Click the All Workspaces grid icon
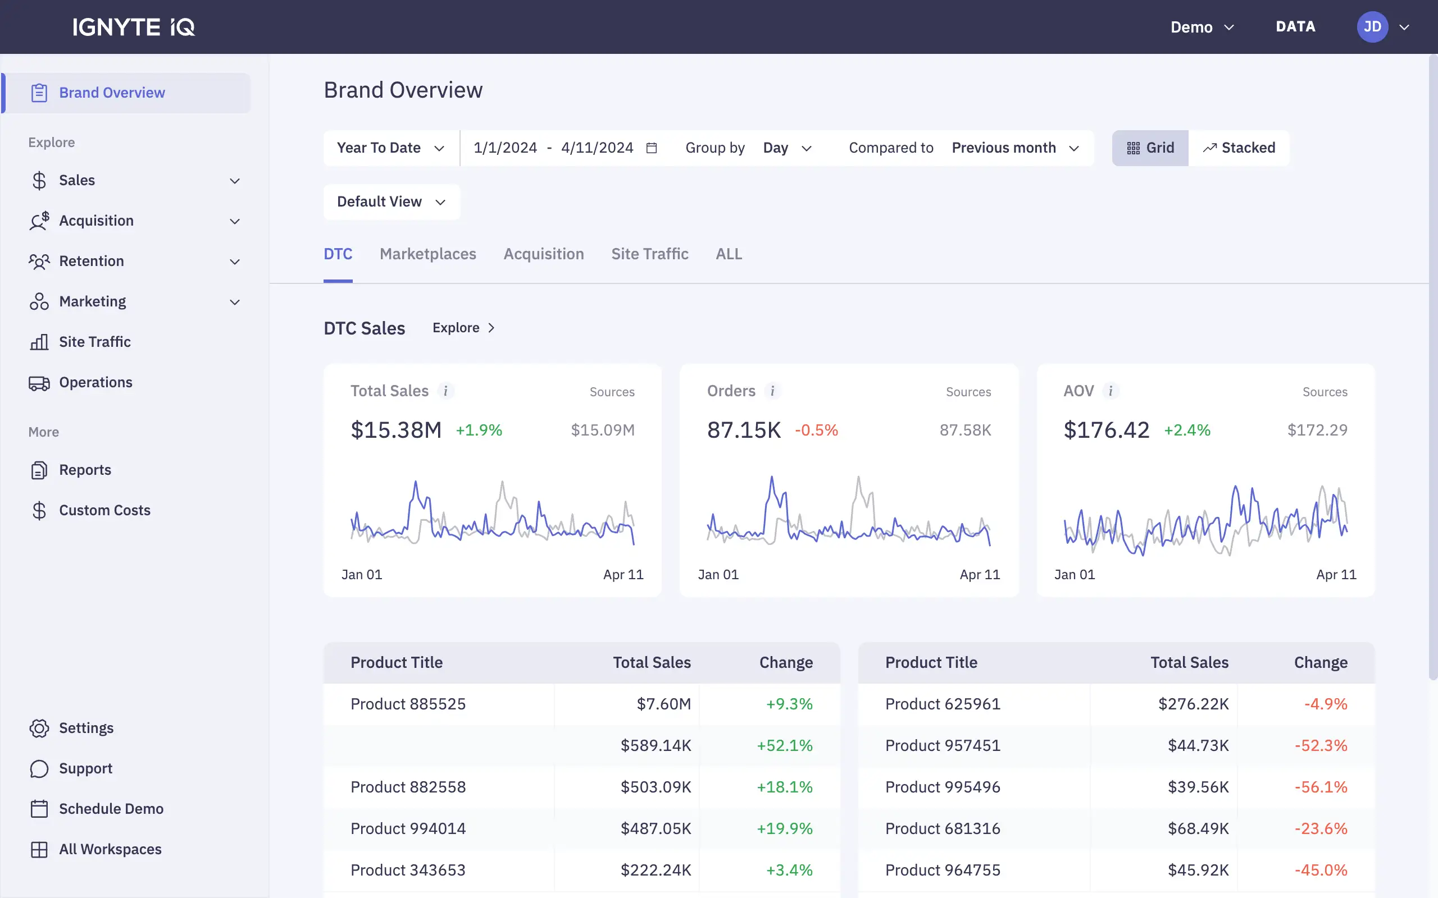This screenshot has height=898, width=1438. coord(39,850)
